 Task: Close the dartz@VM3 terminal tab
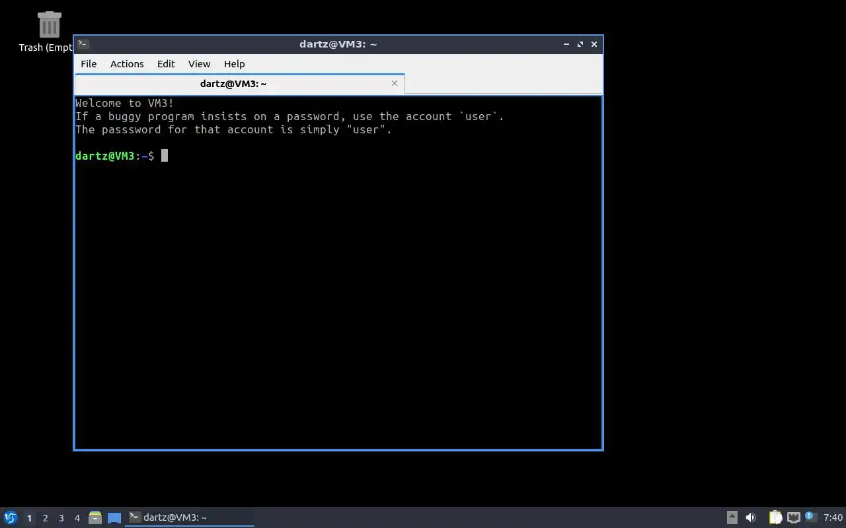[395, 83]
